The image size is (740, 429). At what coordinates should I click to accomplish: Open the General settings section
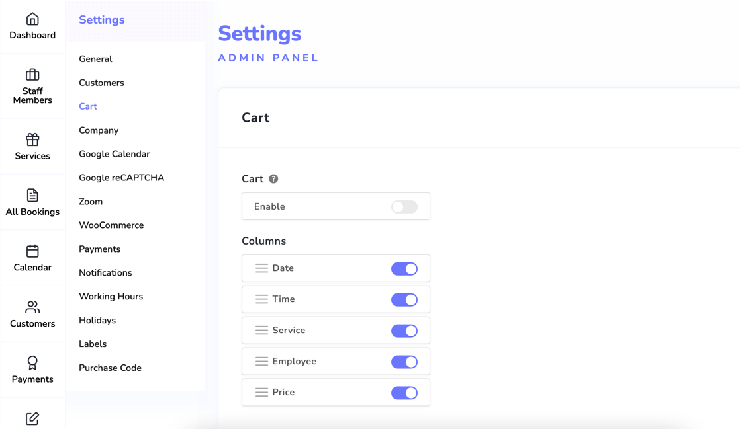tap(95, 59)
